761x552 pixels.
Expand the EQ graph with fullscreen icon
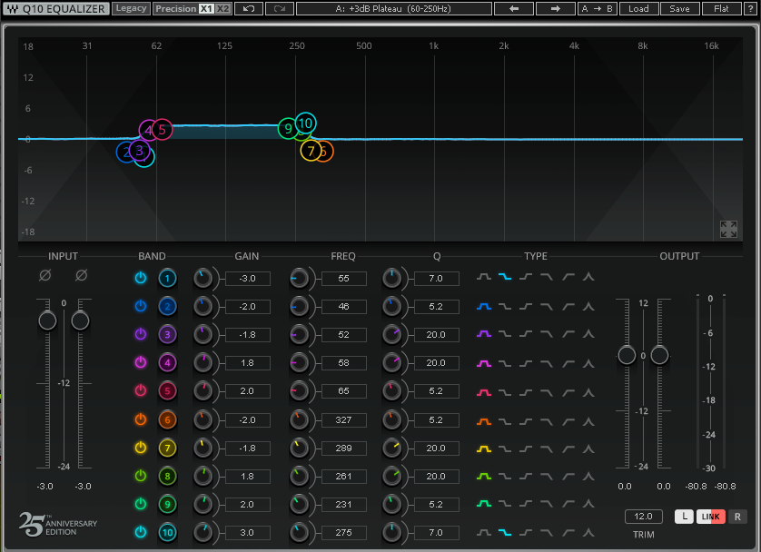pos(728,229)
